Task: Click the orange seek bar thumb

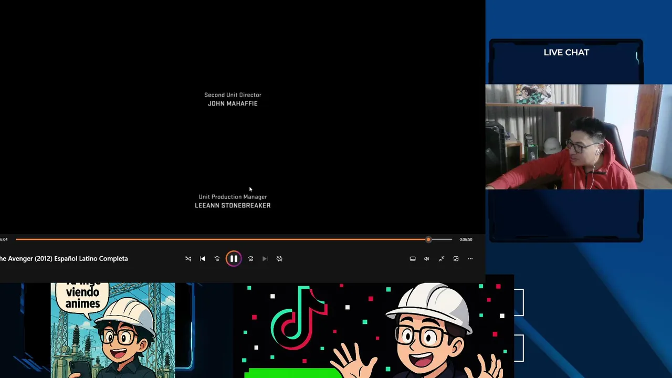Action: (x=428, y=239)
